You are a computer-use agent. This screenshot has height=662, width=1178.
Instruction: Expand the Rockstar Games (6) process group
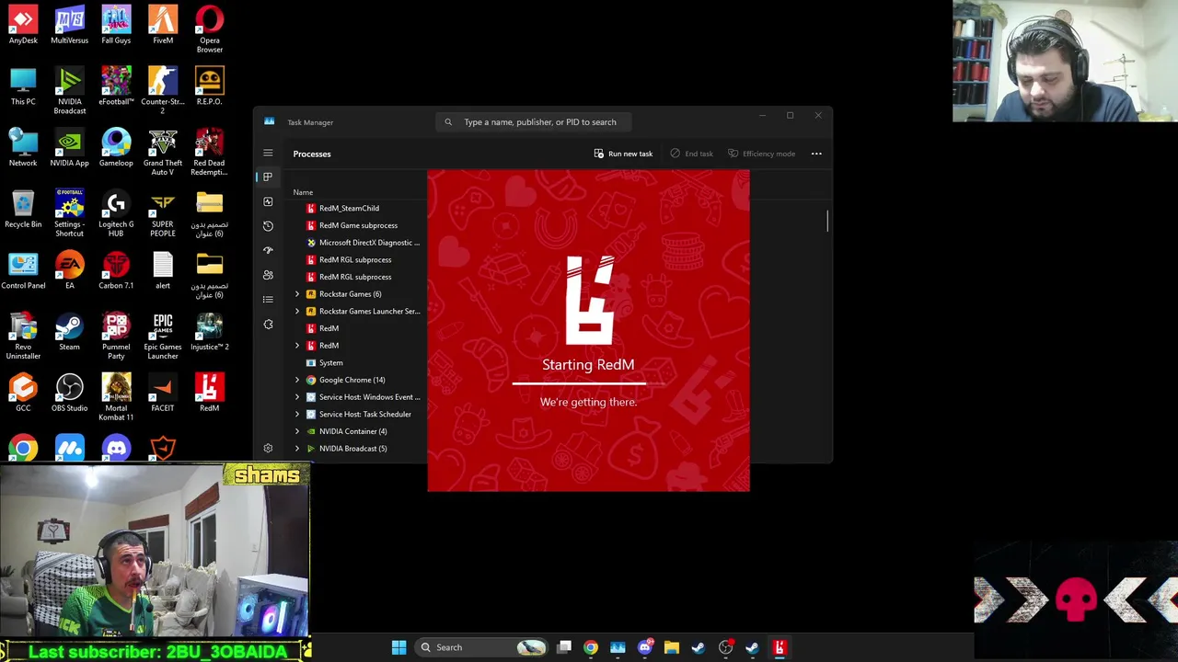click(297, 294)
